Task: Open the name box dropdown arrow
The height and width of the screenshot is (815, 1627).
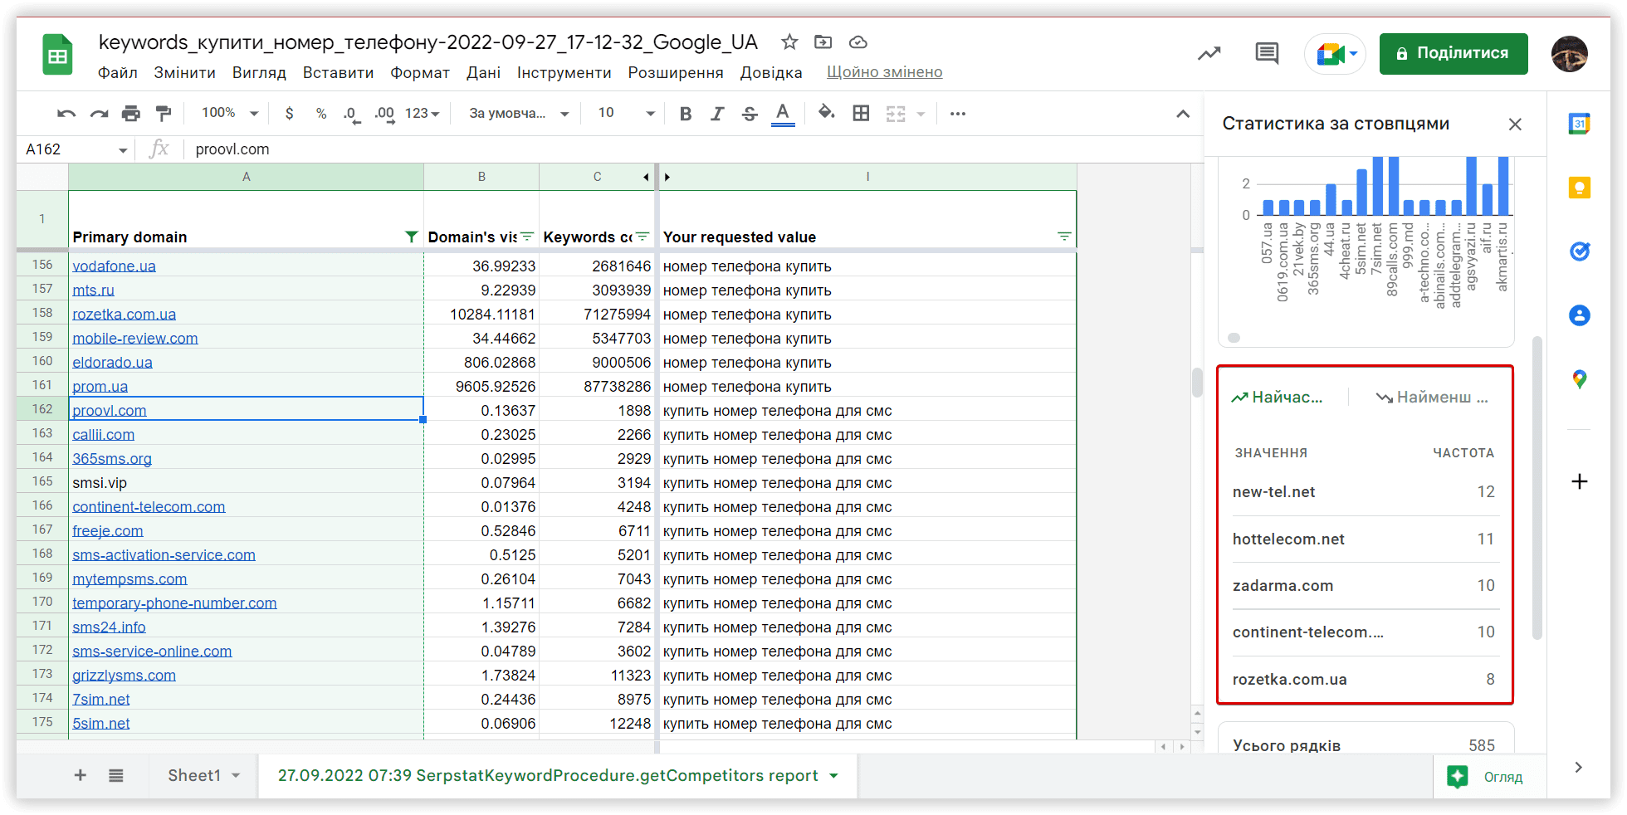Action: click(x=123, y=150)
